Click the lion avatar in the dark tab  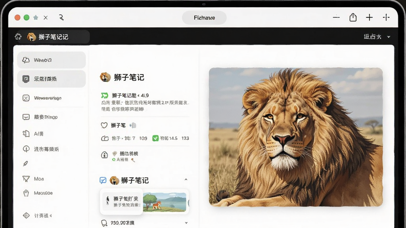point(31,37)
